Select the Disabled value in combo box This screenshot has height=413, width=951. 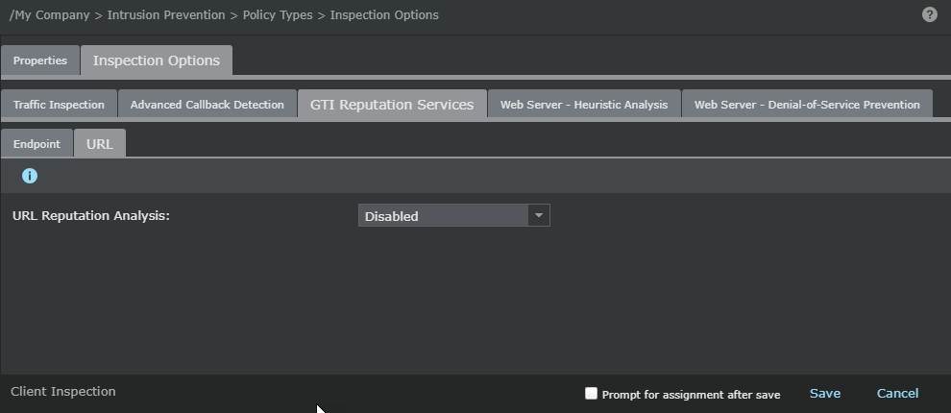point(443,215)
